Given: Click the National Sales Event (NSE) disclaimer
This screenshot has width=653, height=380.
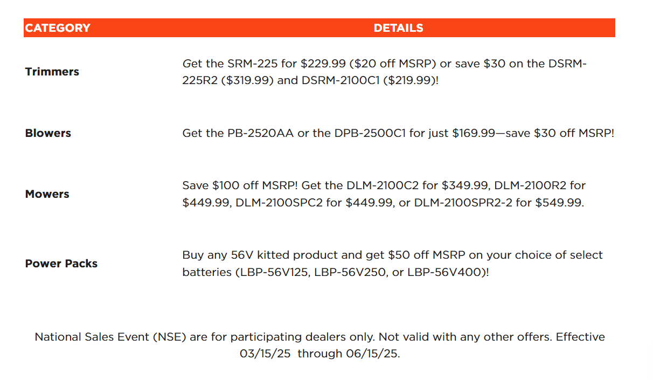Looking at the screenshot, I should (x=320, y=346).
